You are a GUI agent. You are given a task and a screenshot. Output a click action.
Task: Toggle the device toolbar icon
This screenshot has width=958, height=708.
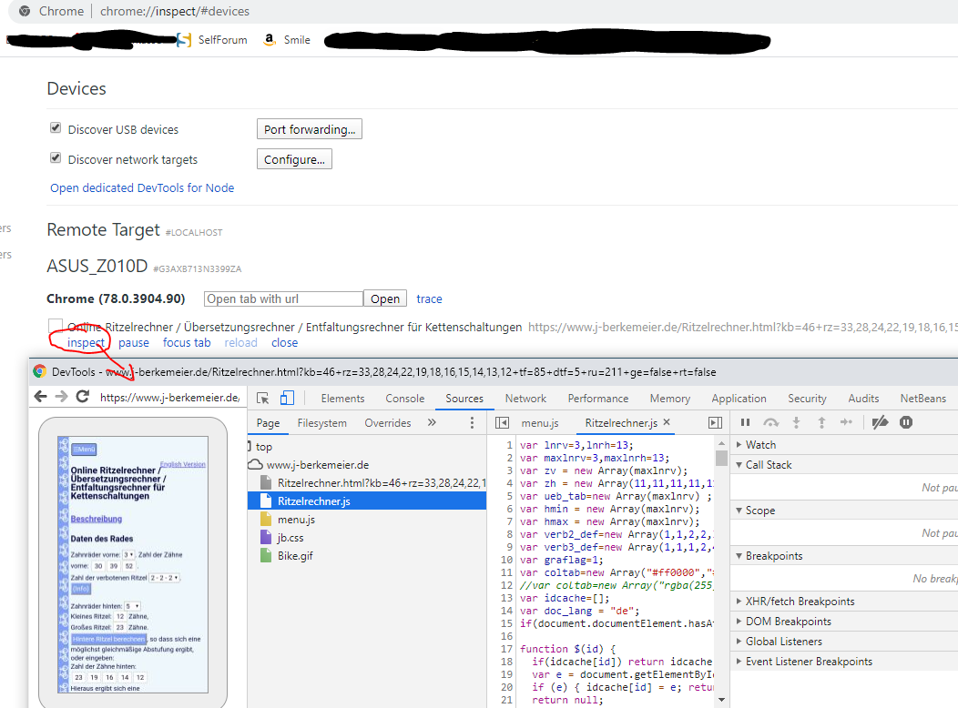[x=287, y=398]
